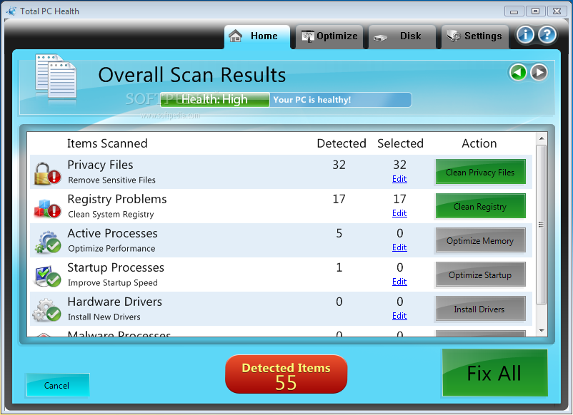Click Install Drivers button
This screenshot has width=573, height=415.
pos(480,309)
